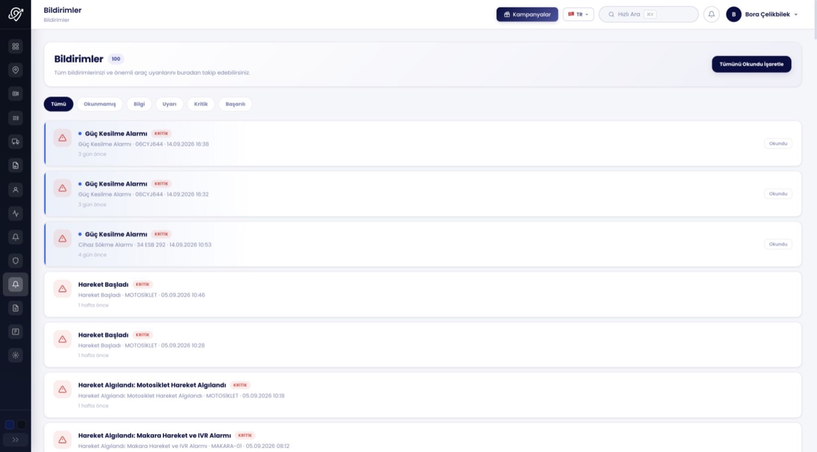
Task: Select the Başarılı filter tab
Action: tap(235, 104)
